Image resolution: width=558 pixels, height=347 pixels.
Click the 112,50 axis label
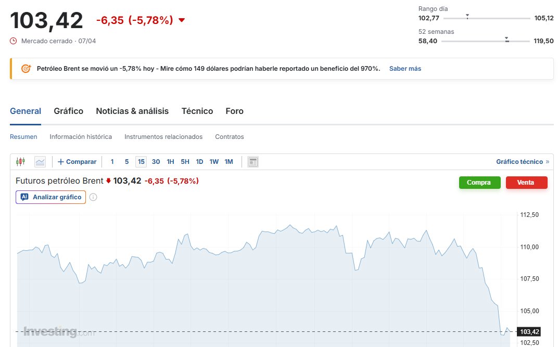(x=529, y=215)
